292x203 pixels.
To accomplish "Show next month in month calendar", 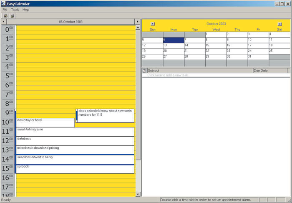I will point(279,24).
